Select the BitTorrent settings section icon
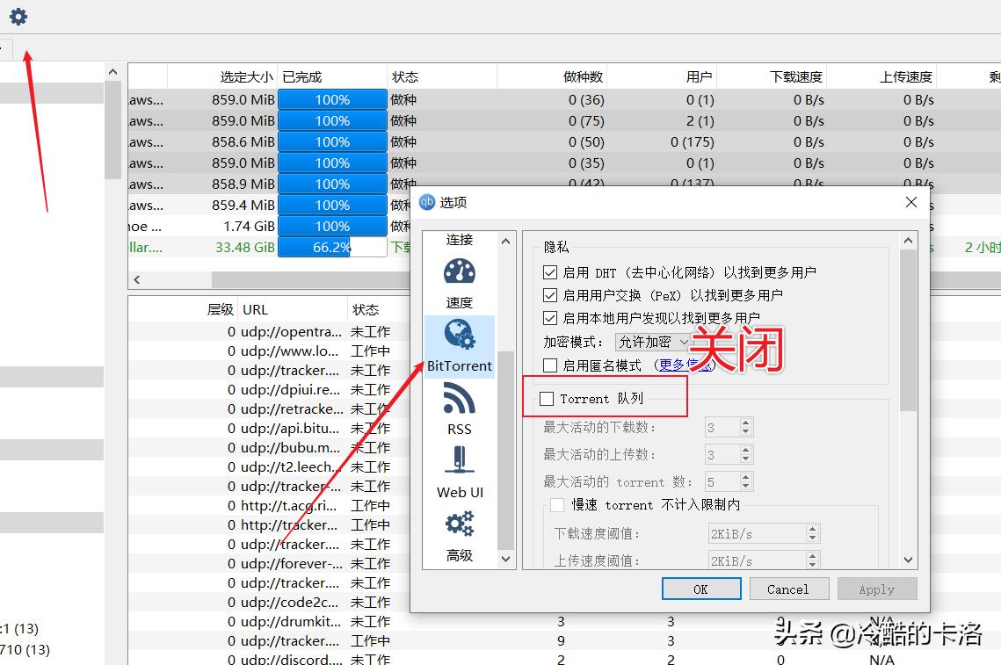 [459, 346]
